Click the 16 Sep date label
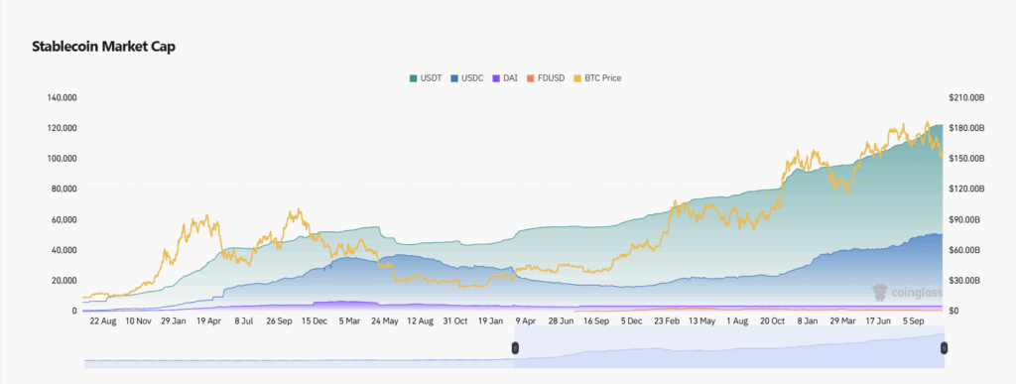Screen dimensions: 1016x384 (596, 321)
